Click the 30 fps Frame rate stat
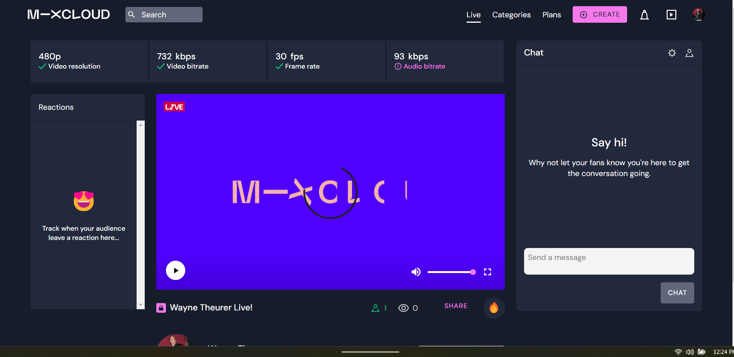Screen dimensions: 734x357 tap(326, 61)
